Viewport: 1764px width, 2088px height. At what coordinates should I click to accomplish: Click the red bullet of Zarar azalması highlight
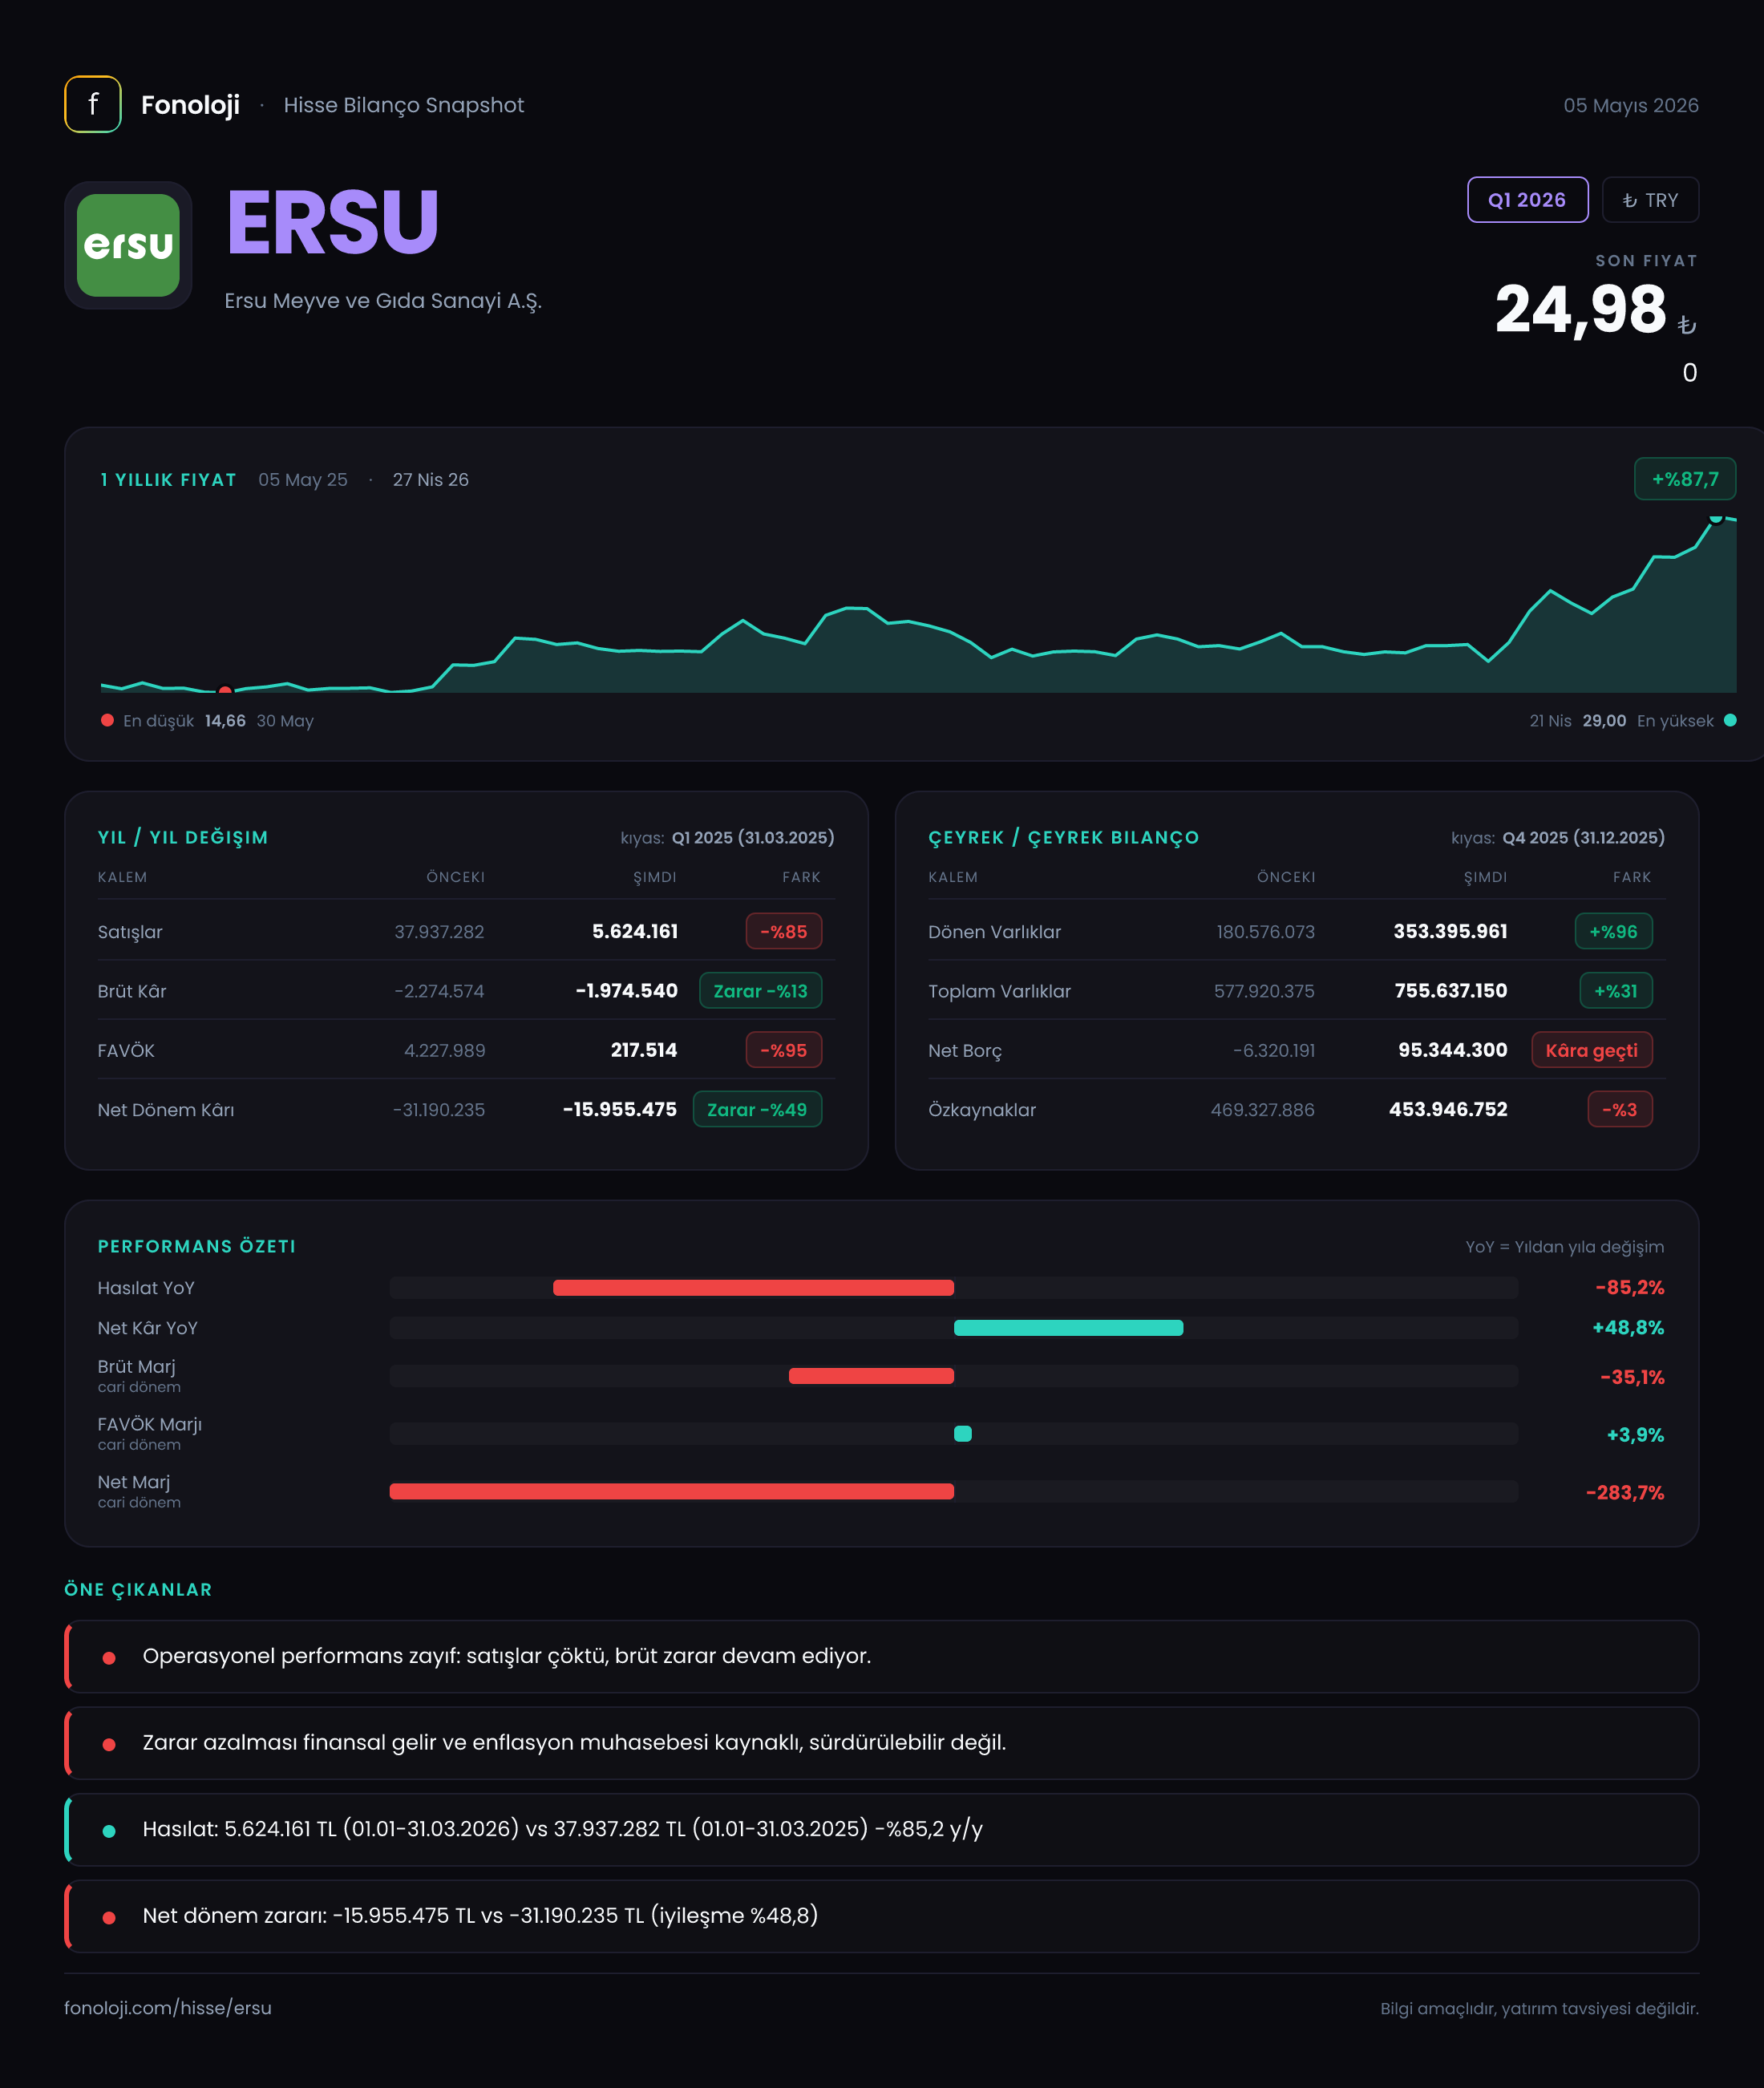[x=109, y=1744]
